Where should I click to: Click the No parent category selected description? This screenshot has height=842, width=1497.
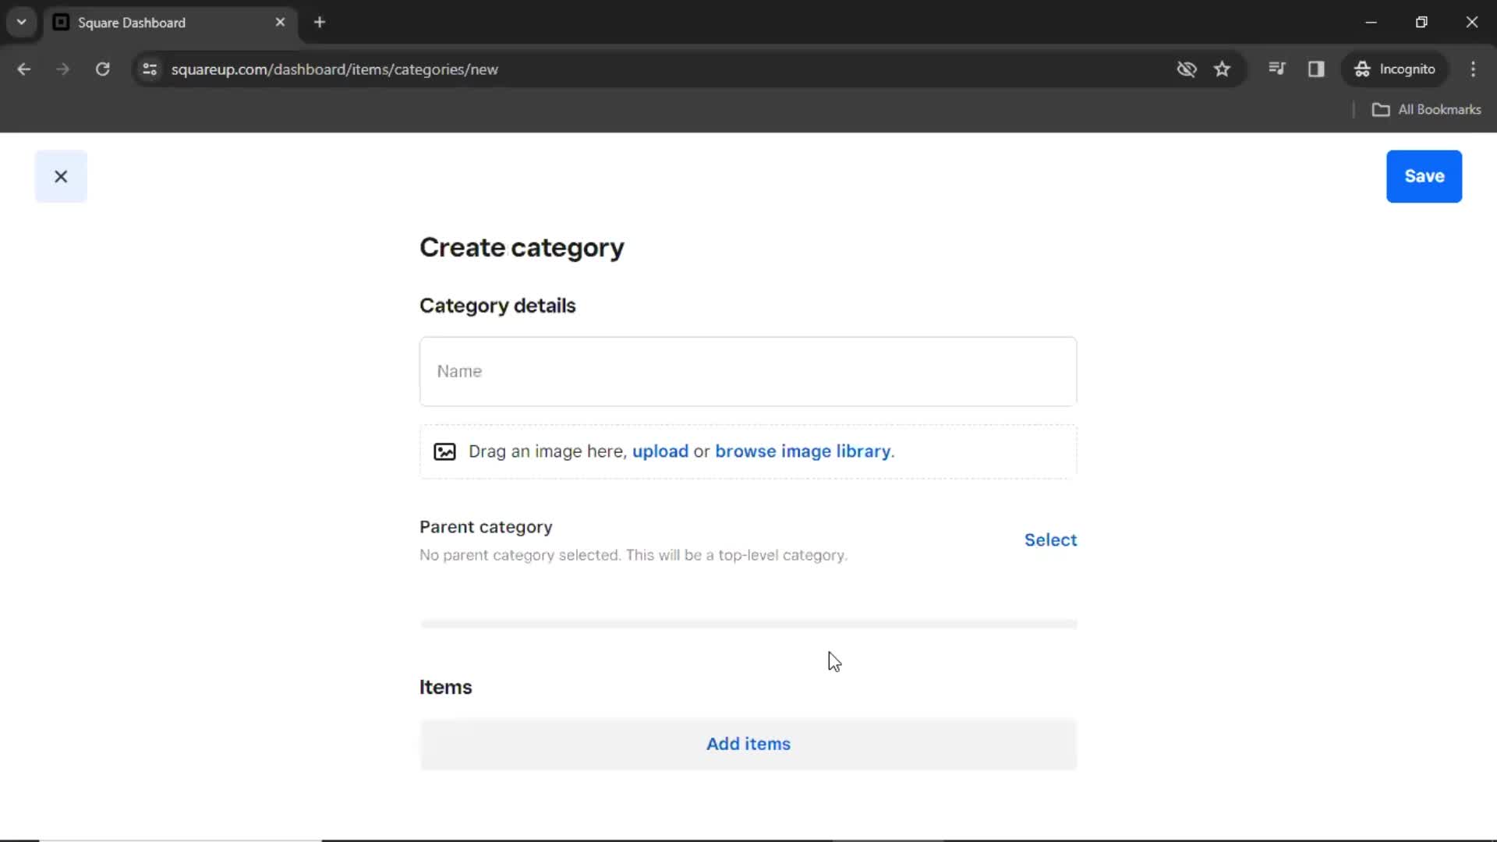[x=633, y=555]
